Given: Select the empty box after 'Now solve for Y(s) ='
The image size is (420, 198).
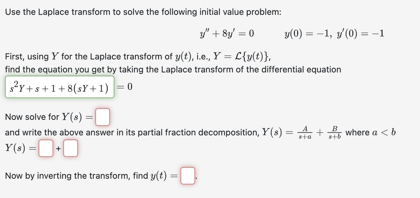Looking at the screenshot, I should tap(103, 117).
